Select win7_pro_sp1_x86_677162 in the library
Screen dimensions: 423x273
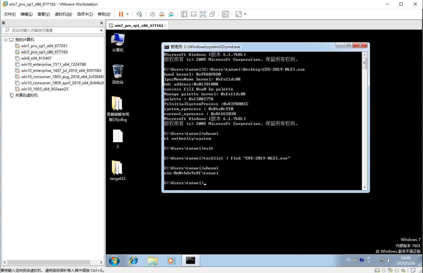click(x=44, y=52)
